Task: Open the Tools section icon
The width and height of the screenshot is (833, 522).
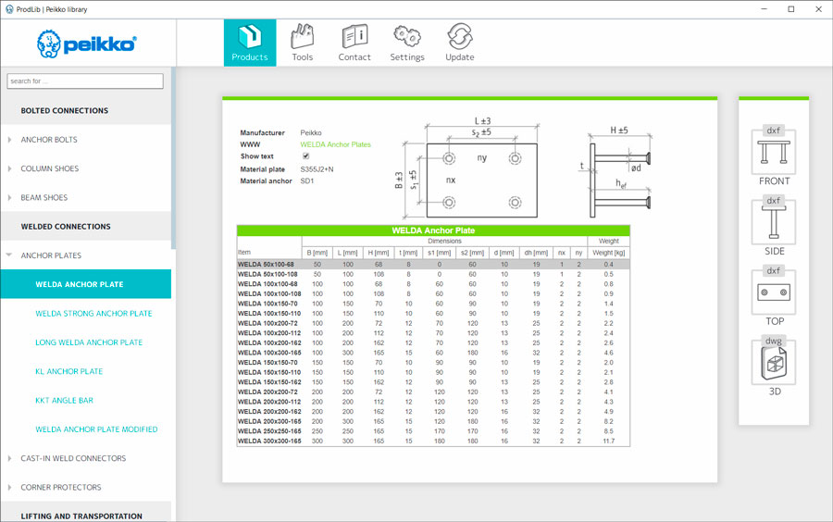Action: (x=302, y=43)
